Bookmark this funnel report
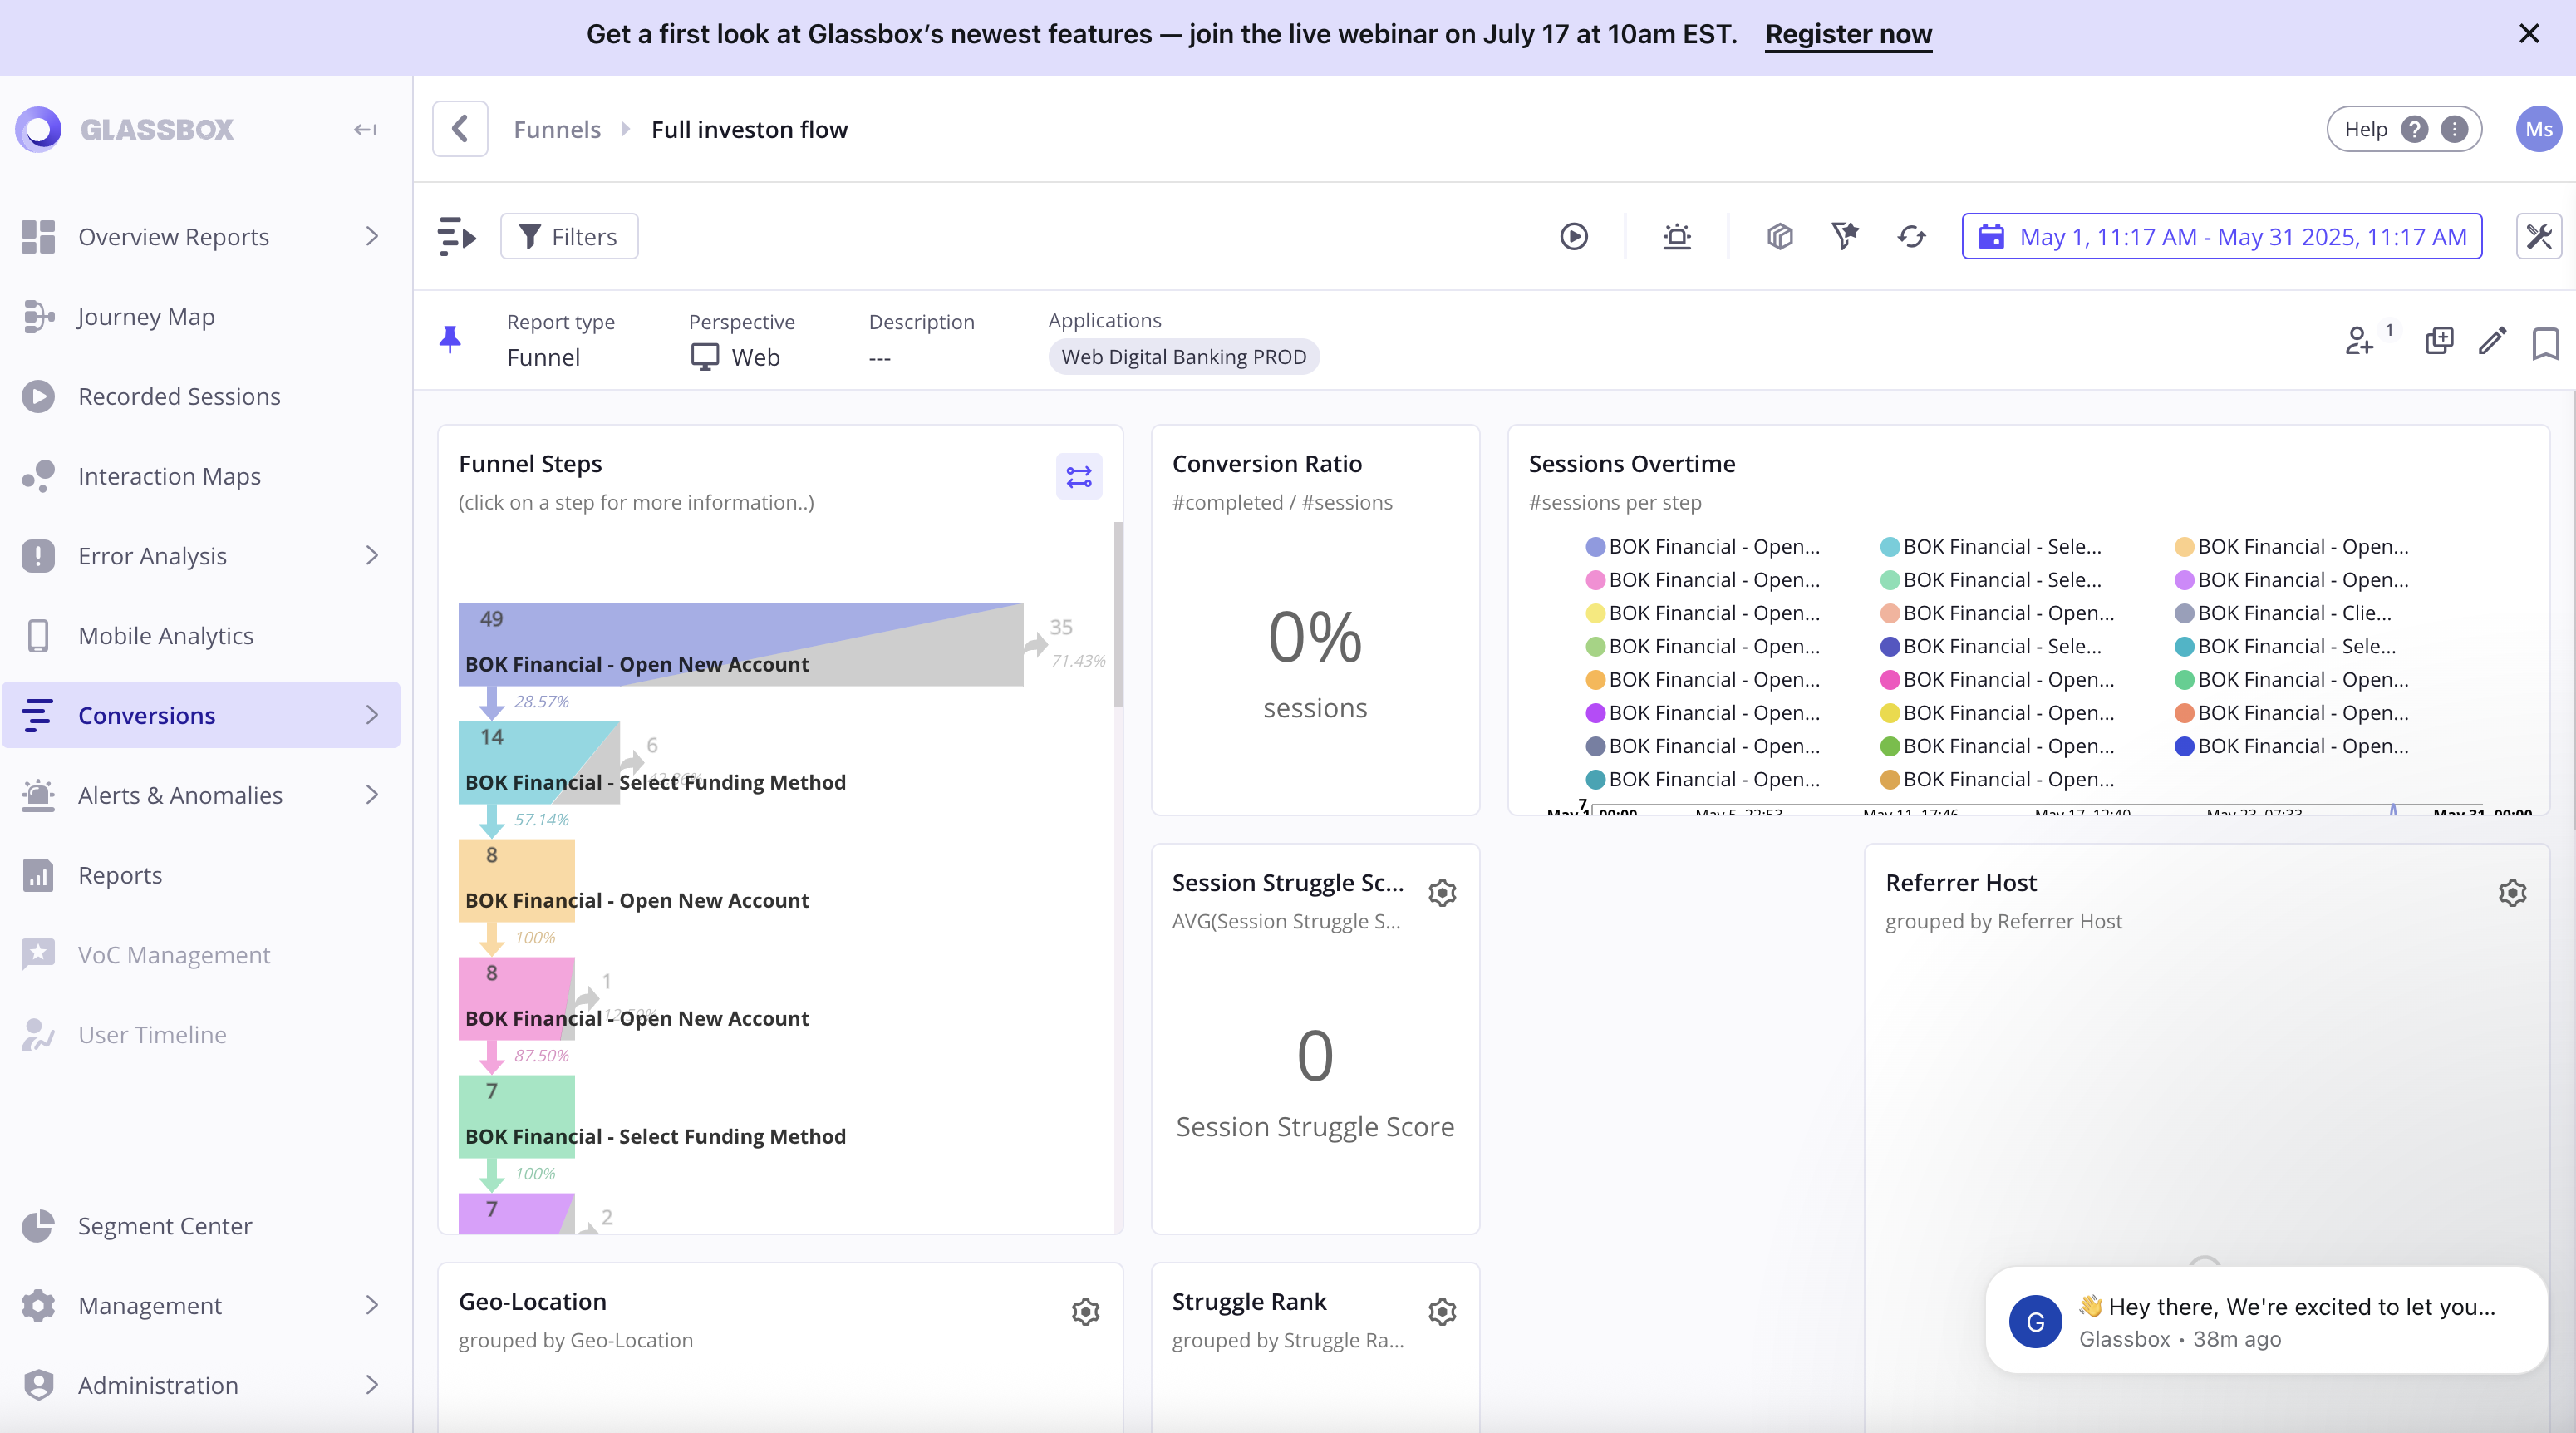Screen dimensions: 2576x1433 pyautogui.click(x=2546, y=343)
